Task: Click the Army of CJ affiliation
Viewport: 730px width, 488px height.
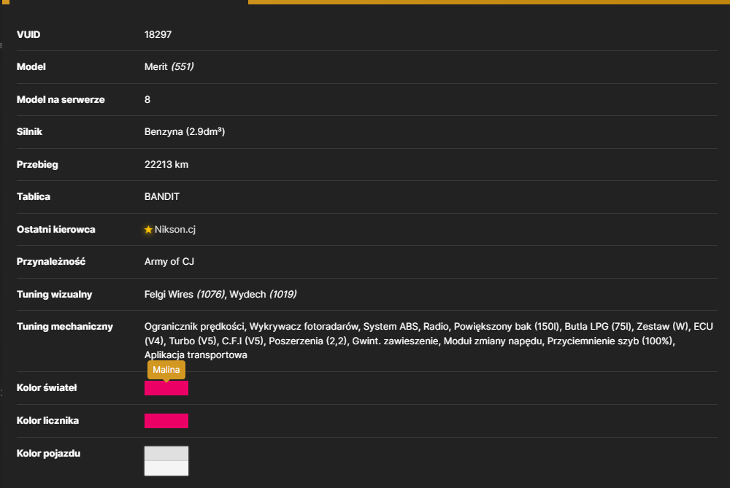Action: (169, 261)
